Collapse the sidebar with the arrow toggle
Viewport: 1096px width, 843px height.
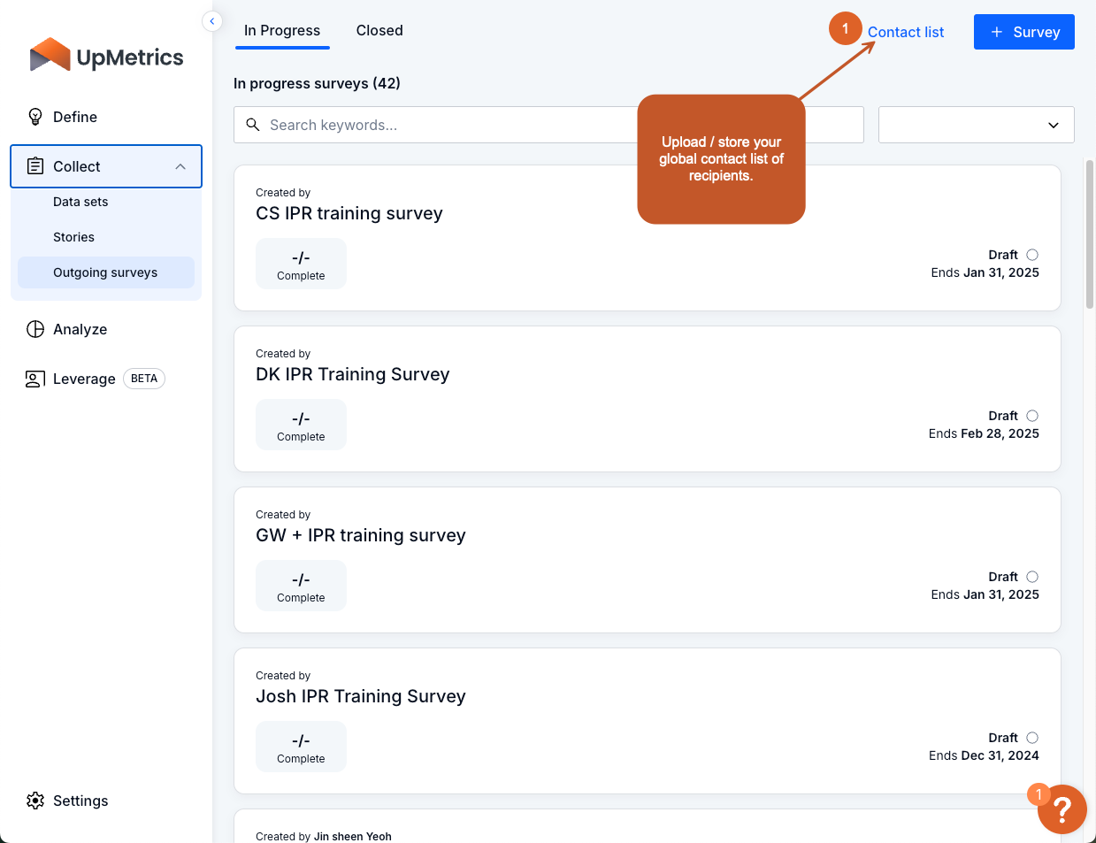pyautogui.click(x=212, y=21)
